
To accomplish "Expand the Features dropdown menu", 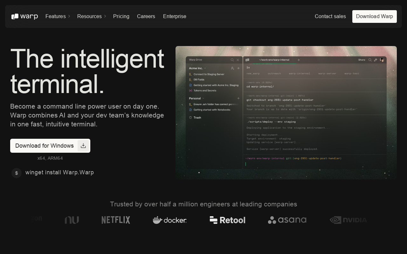I will [x=58, y=17].
